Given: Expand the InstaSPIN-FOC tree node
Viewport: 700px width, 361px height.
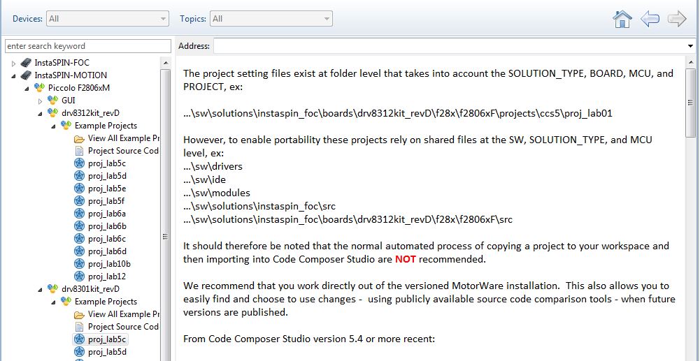Looking at the screenshot, I should pyautogui.click(x=13, y=63).
